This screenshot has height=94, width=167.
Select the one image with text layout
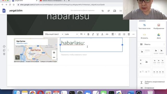(x=145, y=52)
